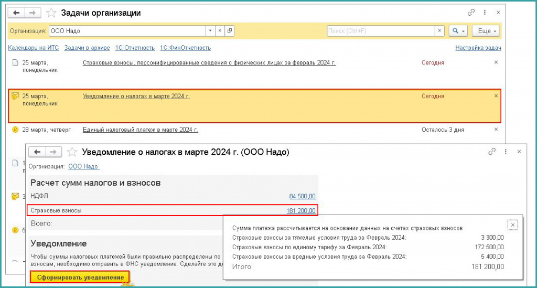Dismiss the Единый налоговый платеж task
The height and width of the screenshot is (288, 537).
tap(496, 130)
